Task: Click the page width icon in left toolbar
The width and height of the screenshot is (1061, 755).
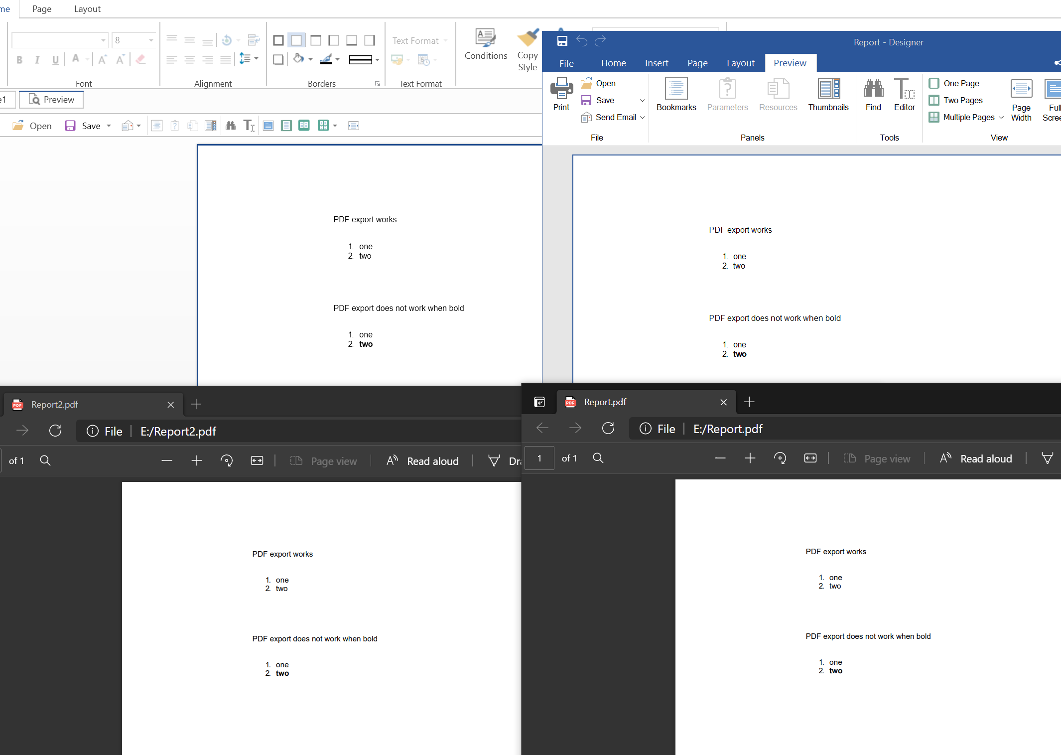Action: 354,126
